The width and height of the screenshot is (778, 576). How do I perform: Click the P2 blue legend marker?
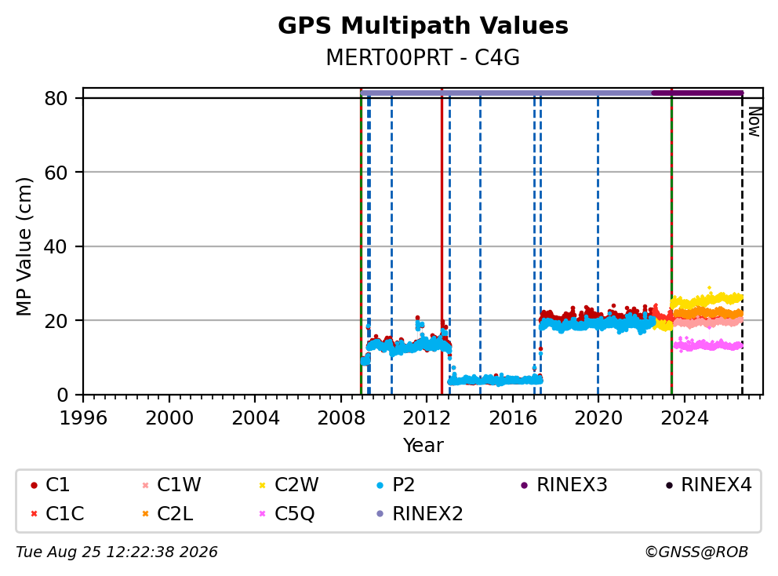[x=380, y=485]
